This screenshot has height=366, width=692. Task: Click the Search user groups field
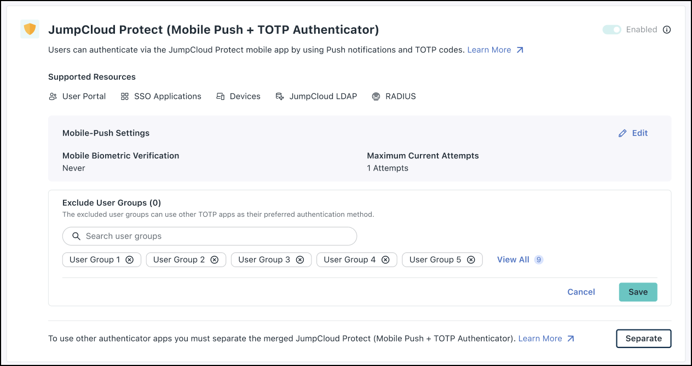coord(210,236)
